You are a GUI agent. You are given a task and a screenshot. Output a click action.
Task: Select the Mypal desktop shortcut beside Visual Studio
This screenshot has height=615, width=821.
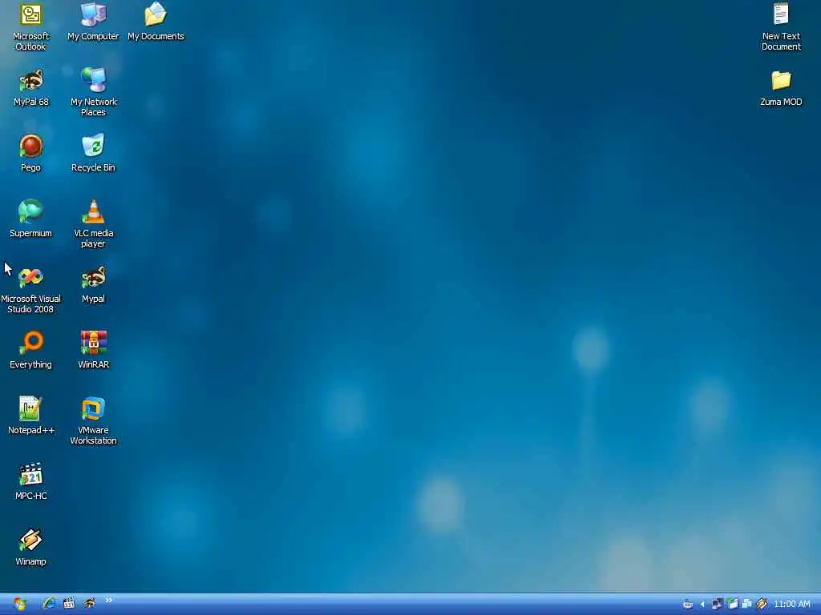tap(93, 284)
